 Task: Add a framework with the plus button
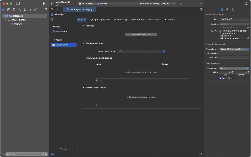click(97, 81)
